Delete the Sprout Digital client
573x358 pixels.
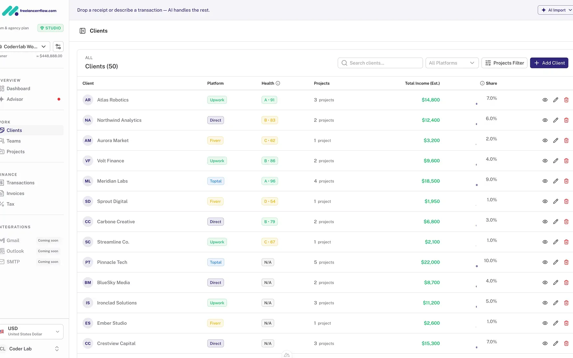pyautogui.click(x=566, y=201)
